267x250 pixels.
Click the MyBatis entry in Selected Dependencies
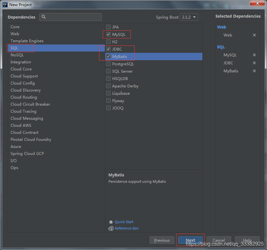pyautogui.click(x=231, y=71)
